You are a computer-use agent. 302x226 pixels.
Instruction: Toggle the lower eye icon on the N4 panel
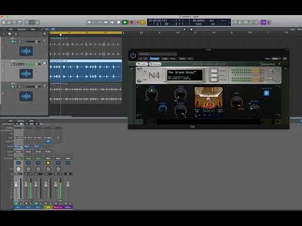pos(139,81)
